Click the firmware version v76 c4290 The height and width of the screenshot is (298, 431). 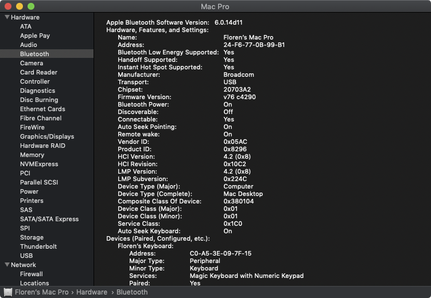click(239, 97)
